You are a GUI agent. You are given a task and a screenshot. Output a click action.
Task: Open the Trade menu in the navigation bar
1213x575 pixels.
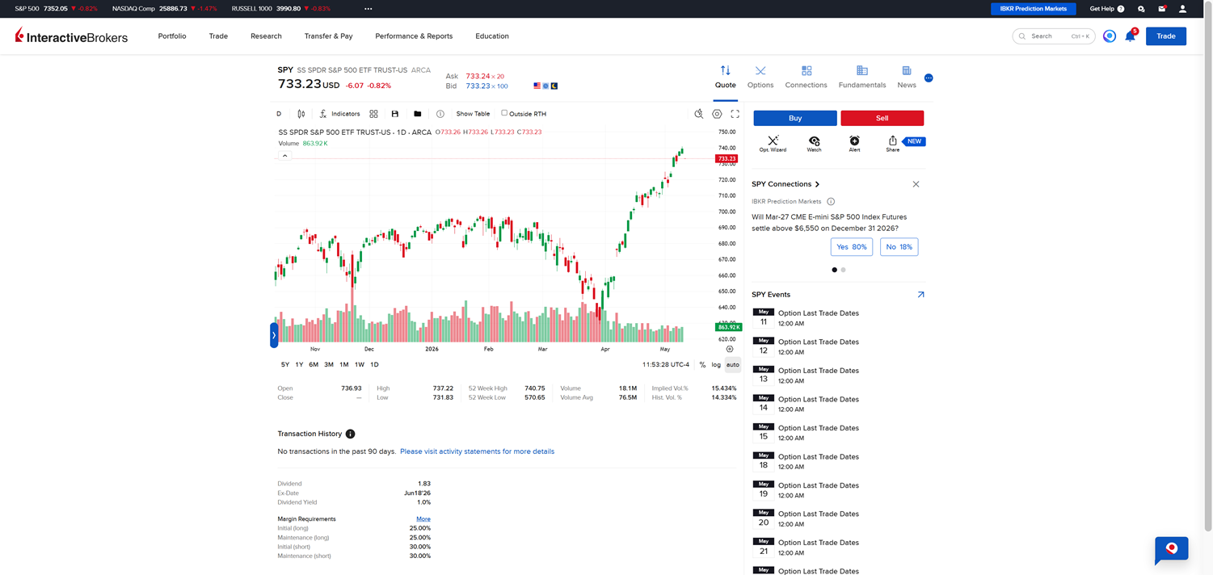(x=218, y=36)
